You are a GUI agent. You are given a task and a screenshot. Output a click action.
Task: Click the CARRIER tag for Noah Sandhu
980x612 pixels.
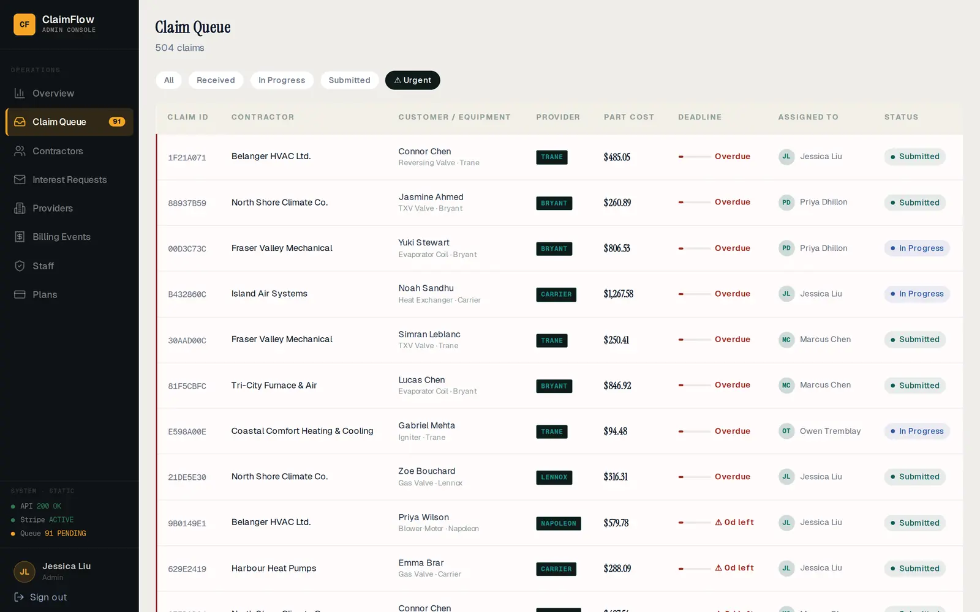pos(556,294)
